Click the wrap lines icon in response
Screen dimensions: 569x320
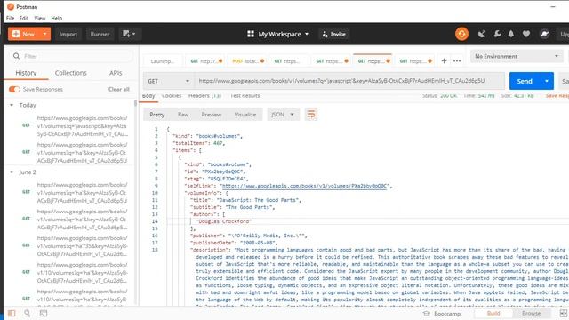(x=311, y=115)
